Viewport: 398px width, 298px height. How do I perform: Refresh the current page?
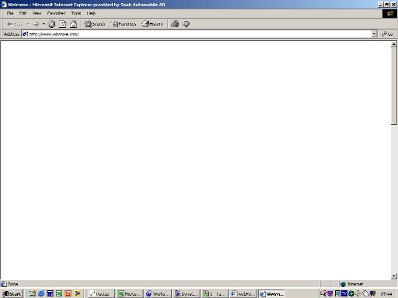tap(62, 24)
